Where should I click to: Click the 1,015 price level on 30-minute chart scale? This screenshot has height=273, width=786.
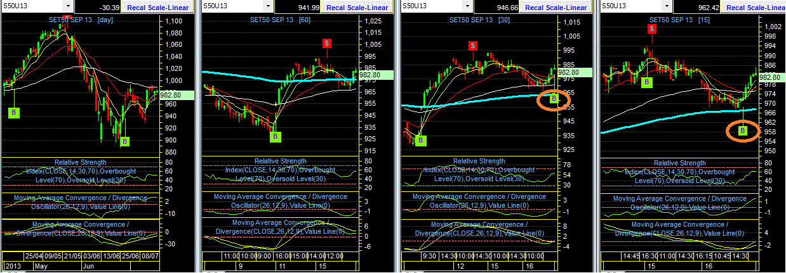[573, 22]
